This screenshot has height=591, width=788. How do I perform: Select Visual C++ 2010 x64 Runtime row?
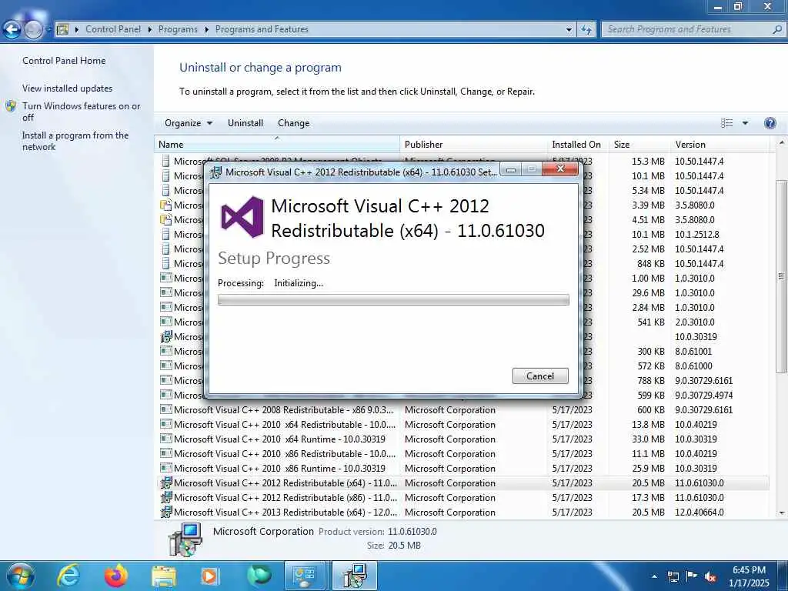pyautogui.click(x=462, y=439)
